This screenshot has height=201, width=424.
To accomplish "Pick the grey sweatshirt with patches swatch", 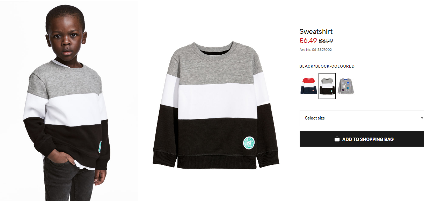I will [346, 86].
